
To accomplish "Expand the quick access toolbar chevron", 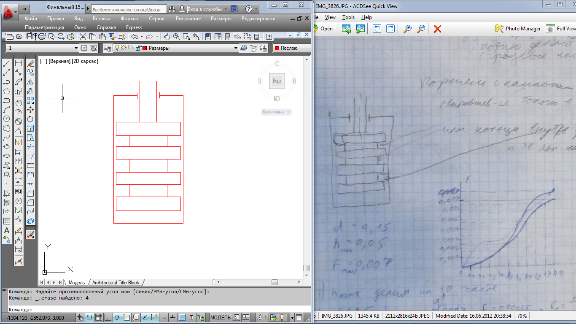I will [x=25, y=9].
